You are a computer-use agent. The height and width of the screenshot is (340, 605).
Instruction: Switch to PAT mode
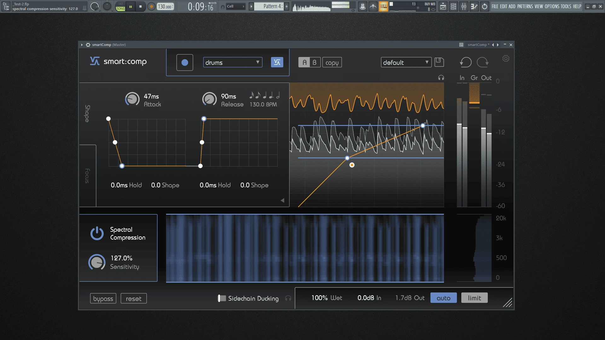pos(121,4)
